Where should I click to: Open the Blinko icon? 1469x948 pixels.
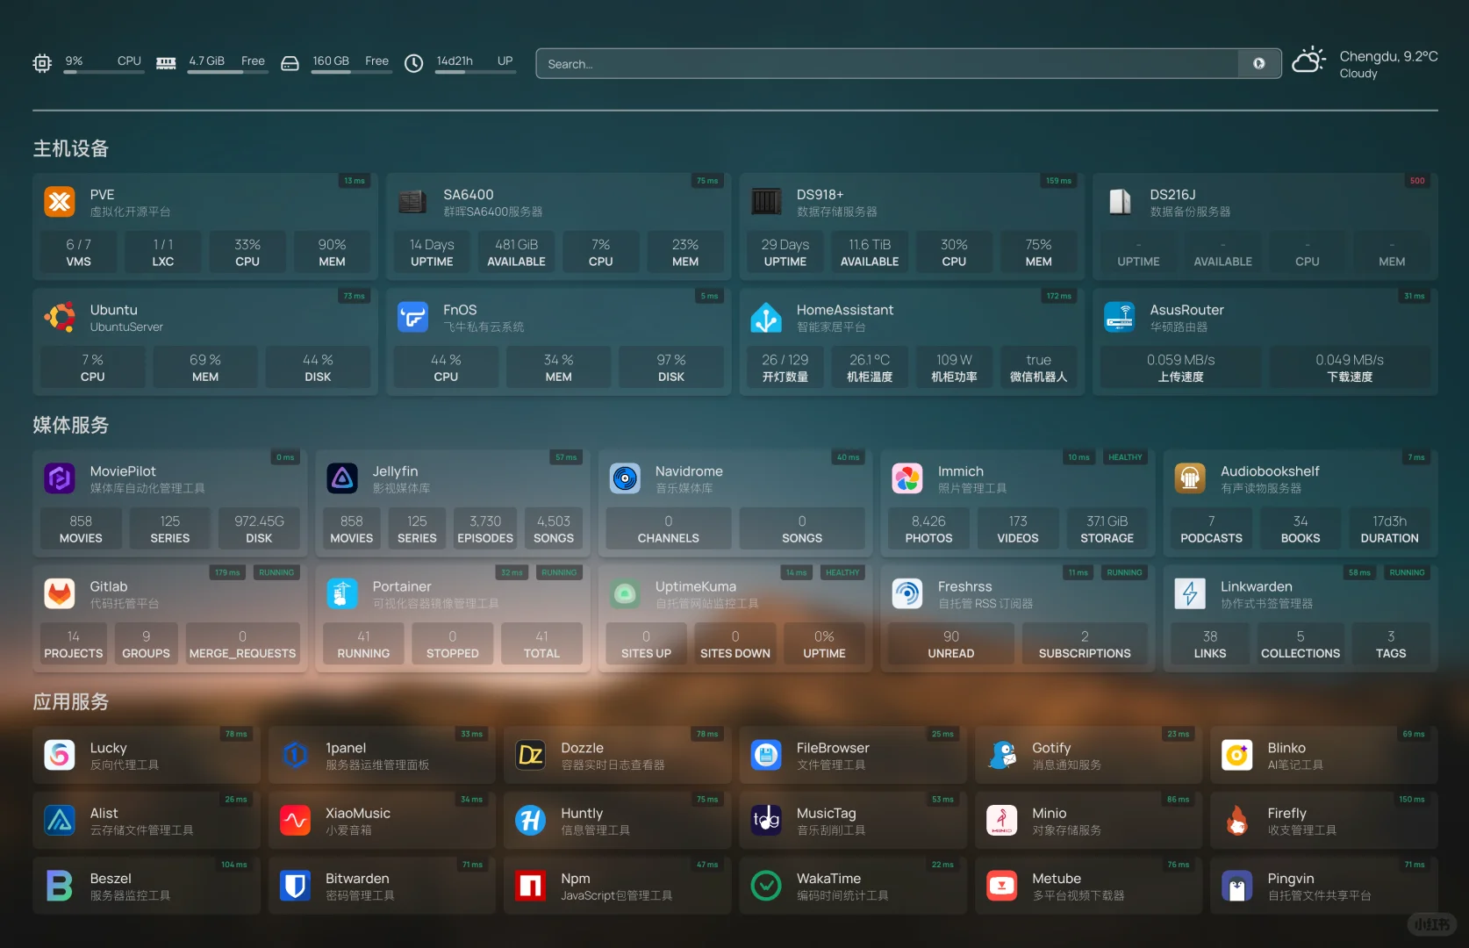pos(1237,755)
